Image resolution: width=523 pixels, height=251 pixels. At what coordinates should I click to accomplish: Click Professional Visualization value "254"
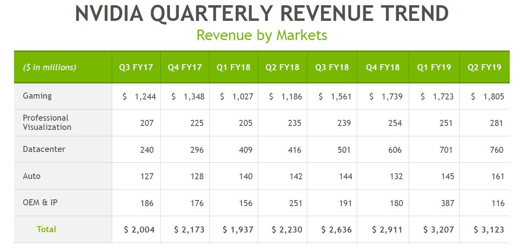(395, 123)
